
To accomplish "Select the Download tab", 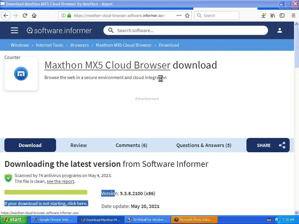I will click(30, 145).
